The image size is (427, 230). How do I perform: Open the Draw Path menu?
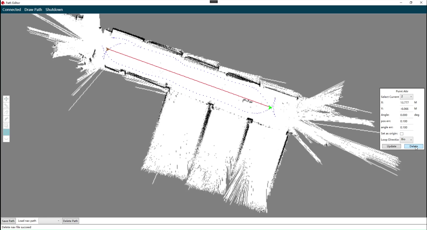[x=33, y=10]
